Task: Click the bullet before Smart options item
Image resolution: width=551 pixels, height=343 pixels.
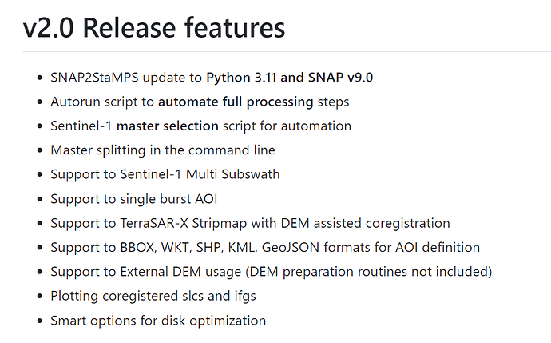Action: pos(40,321)
